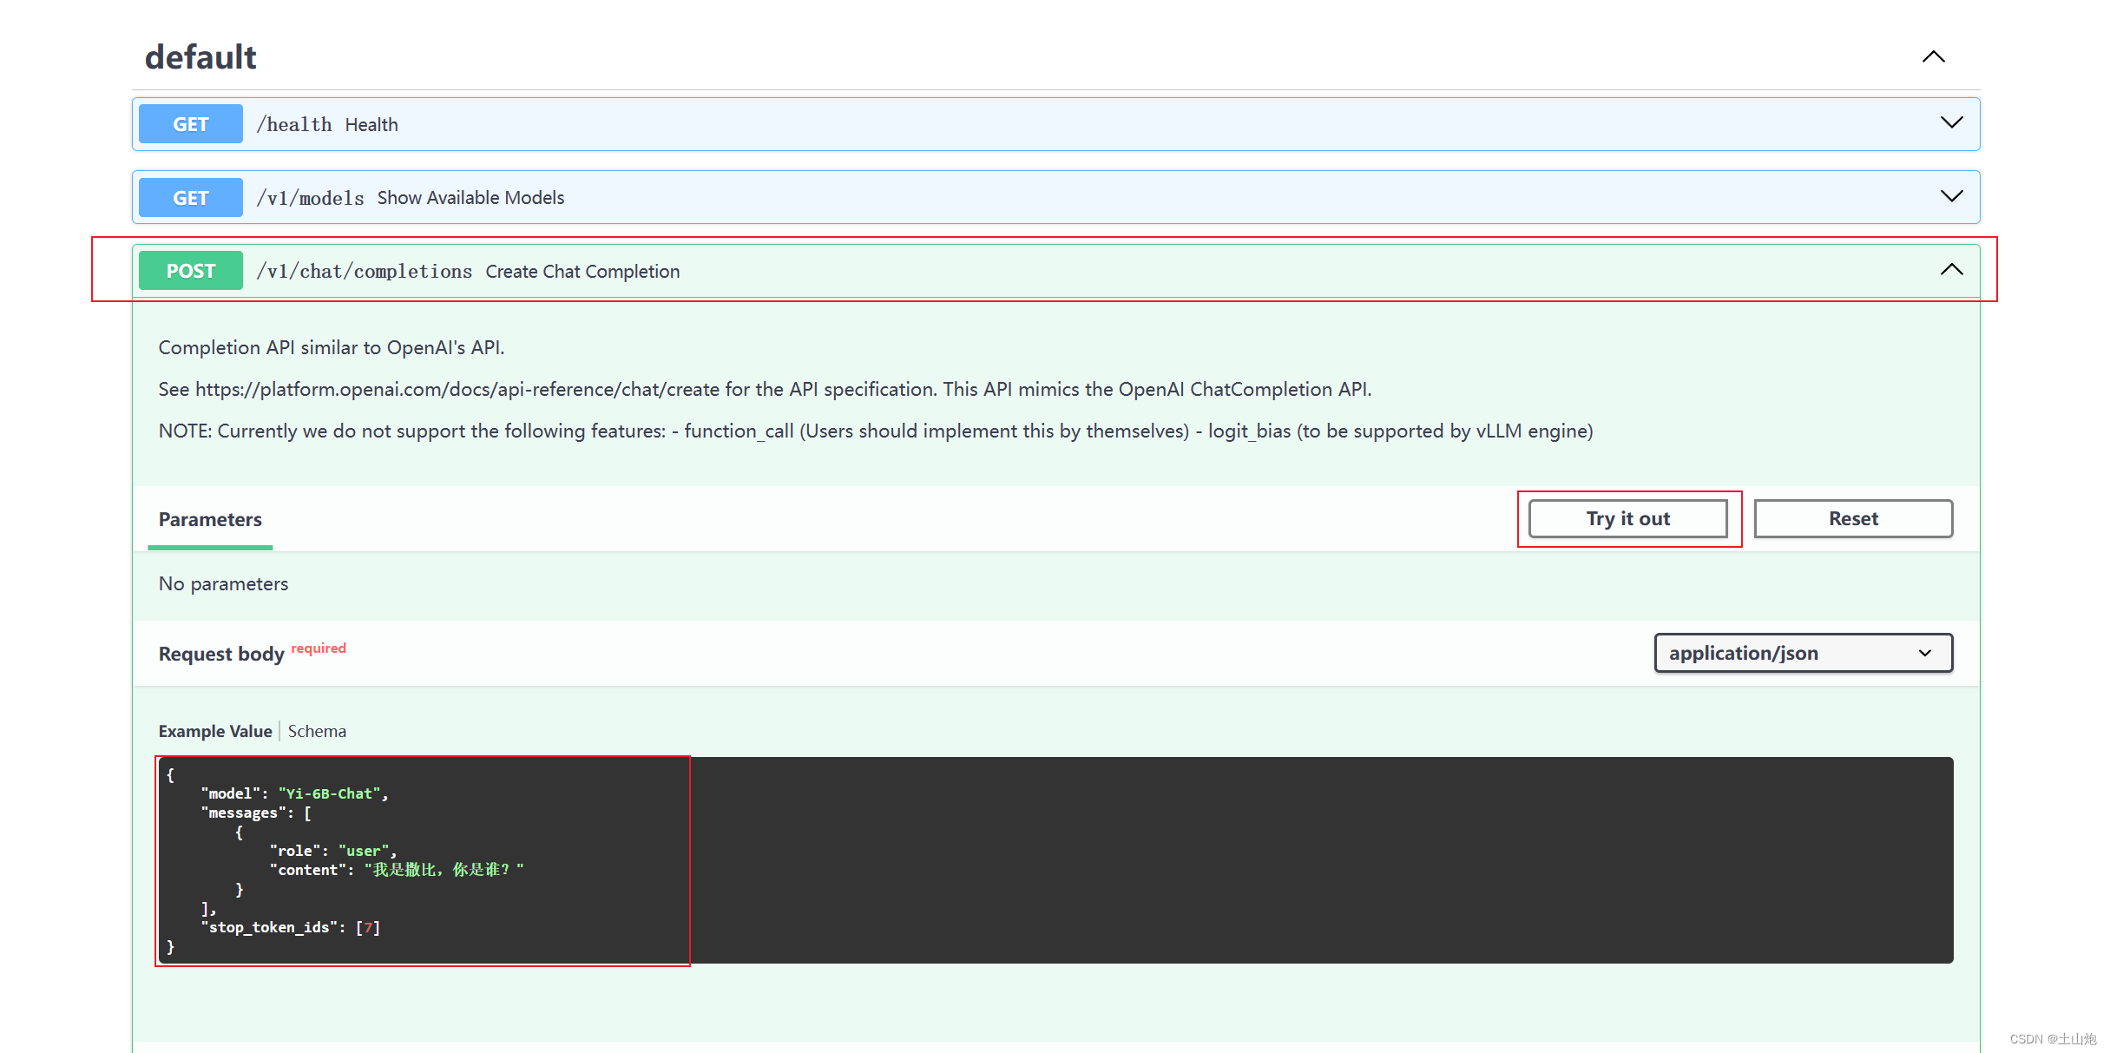Open the application/json content type dropdown
The height and width of the screenshot is (1053, 2110).
click(x=1803, y=653)
